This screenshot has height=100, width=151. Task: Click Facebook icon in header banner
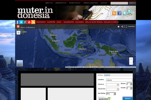pyautogui.click(x=119, y=13)
